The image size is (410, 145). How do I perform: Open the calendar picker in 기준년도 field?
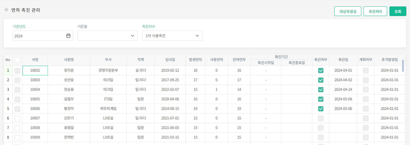(68, 36)
